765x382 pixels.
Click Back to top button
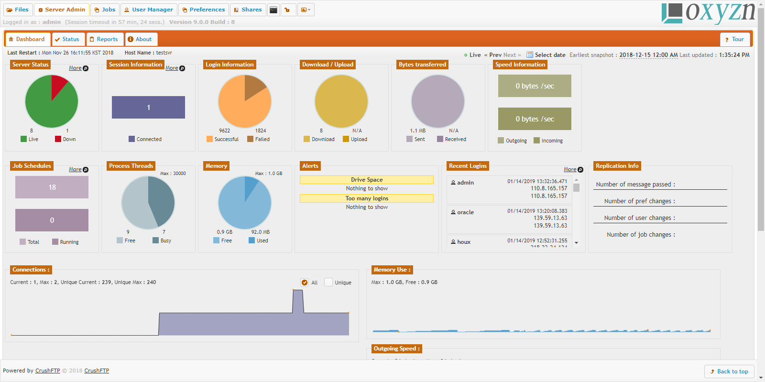tap(729, 371)
